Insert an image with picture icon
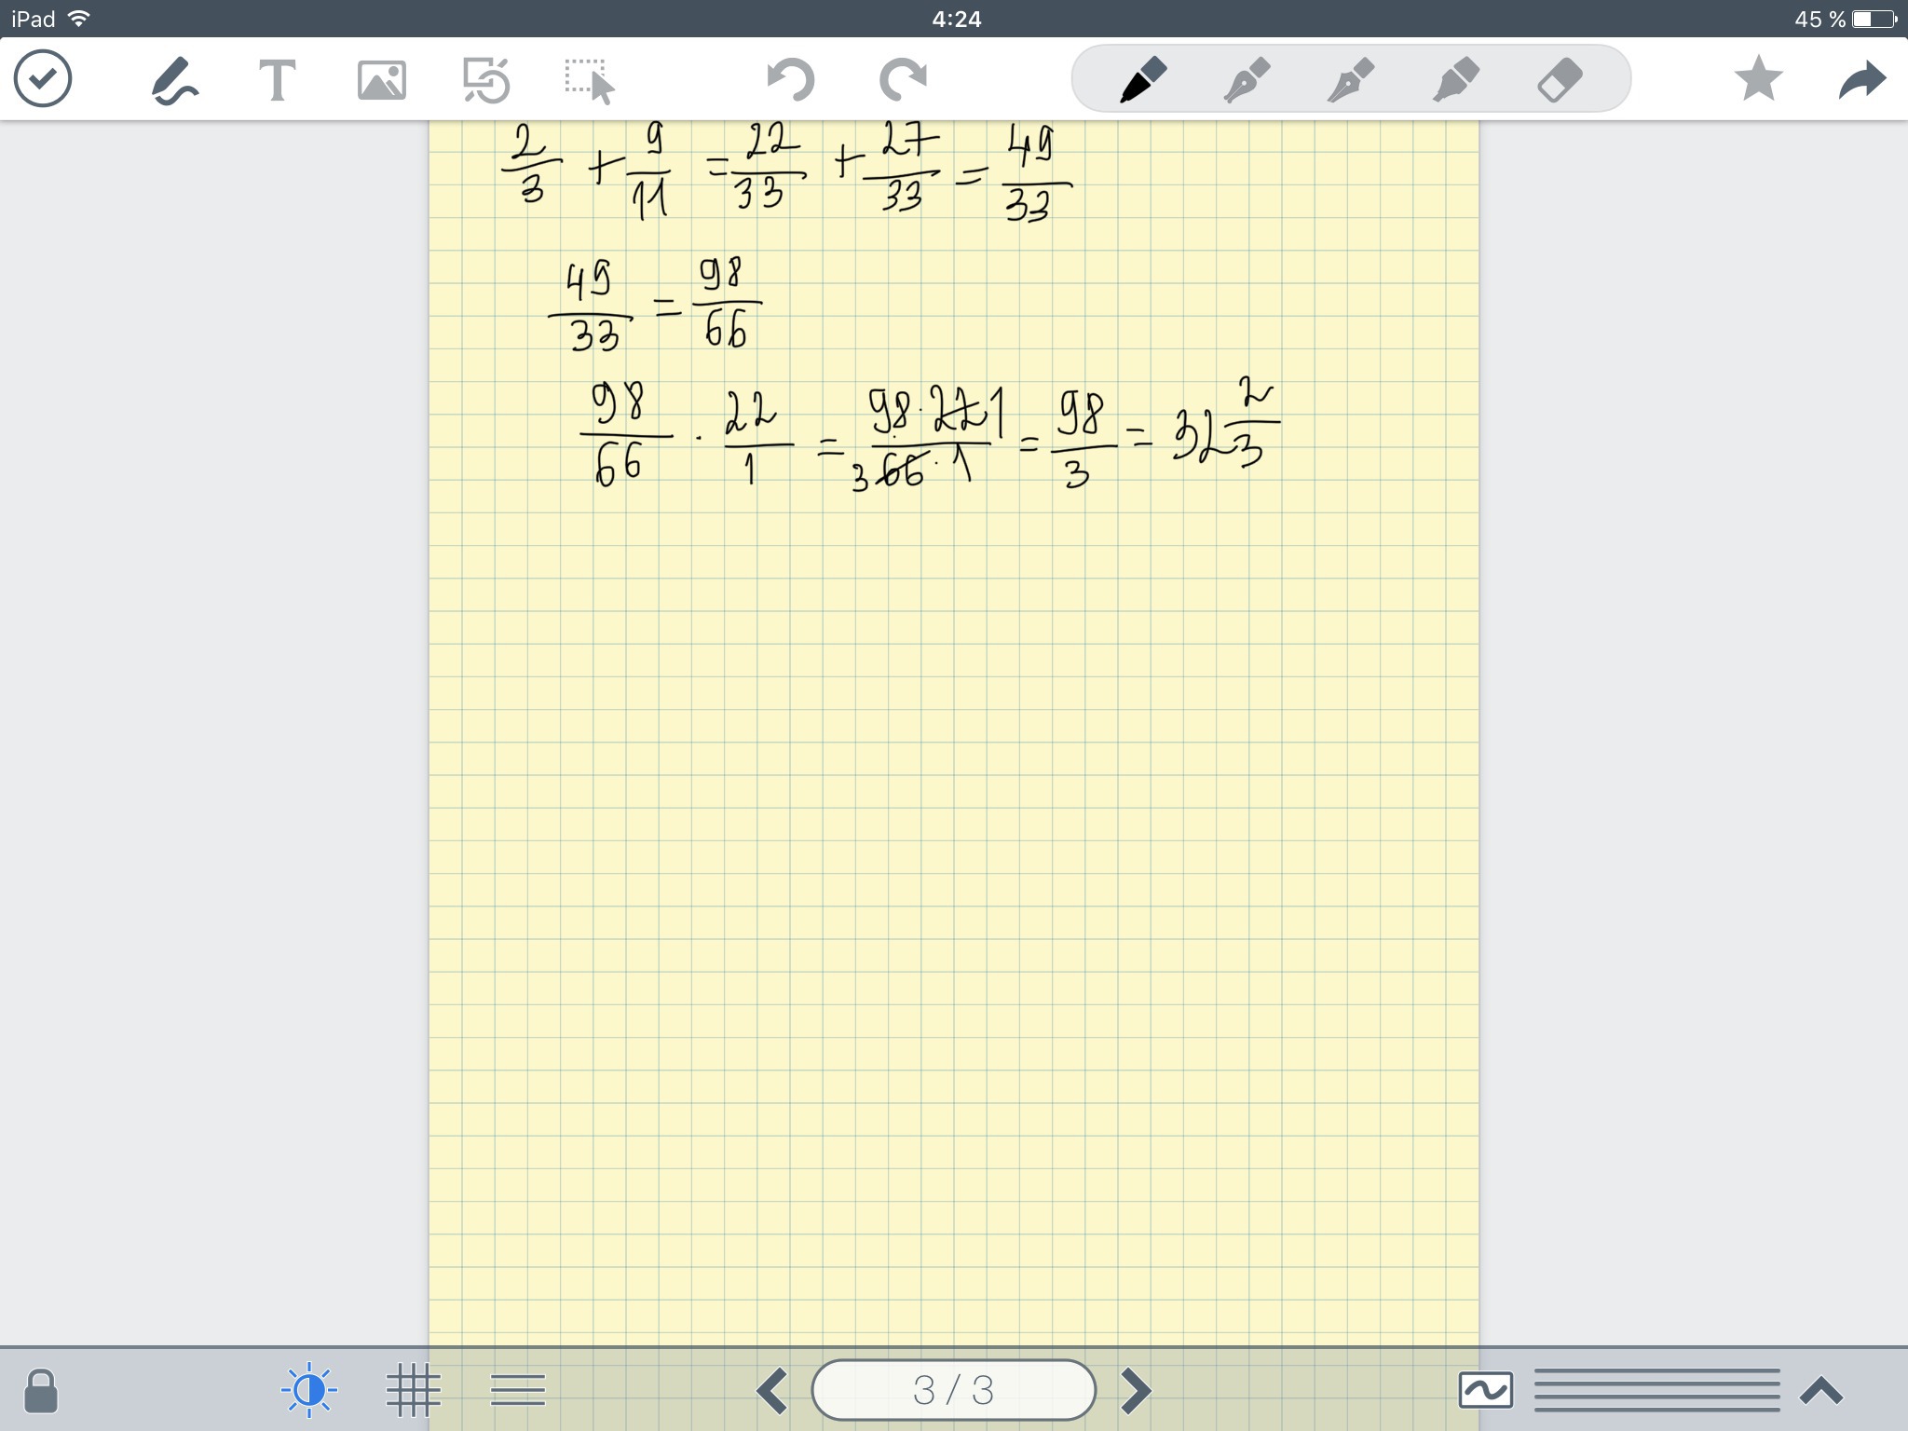The image size is (1908, 1431). pos(382,81)
